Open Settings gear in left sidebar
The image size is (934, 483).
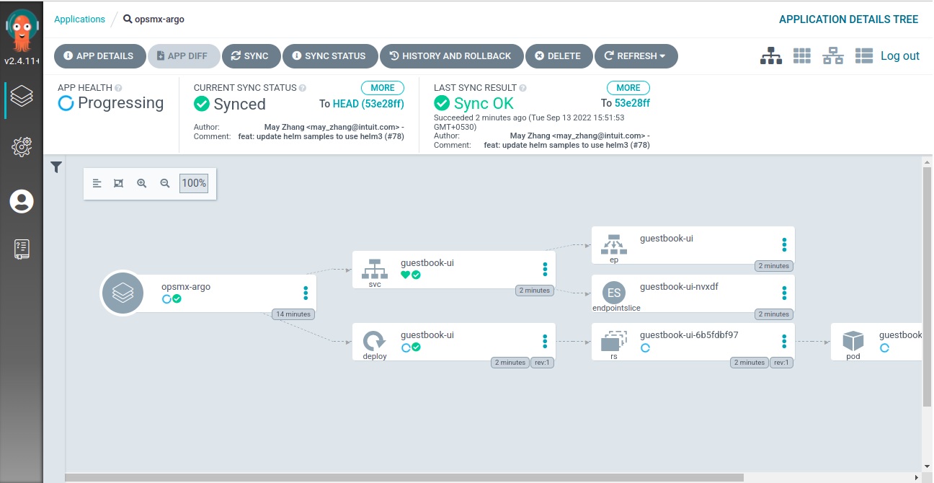tap(22, 147)
